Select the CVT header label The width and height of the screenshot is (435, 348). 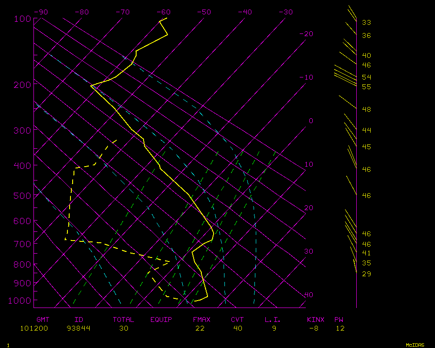(x=238, y=320)
